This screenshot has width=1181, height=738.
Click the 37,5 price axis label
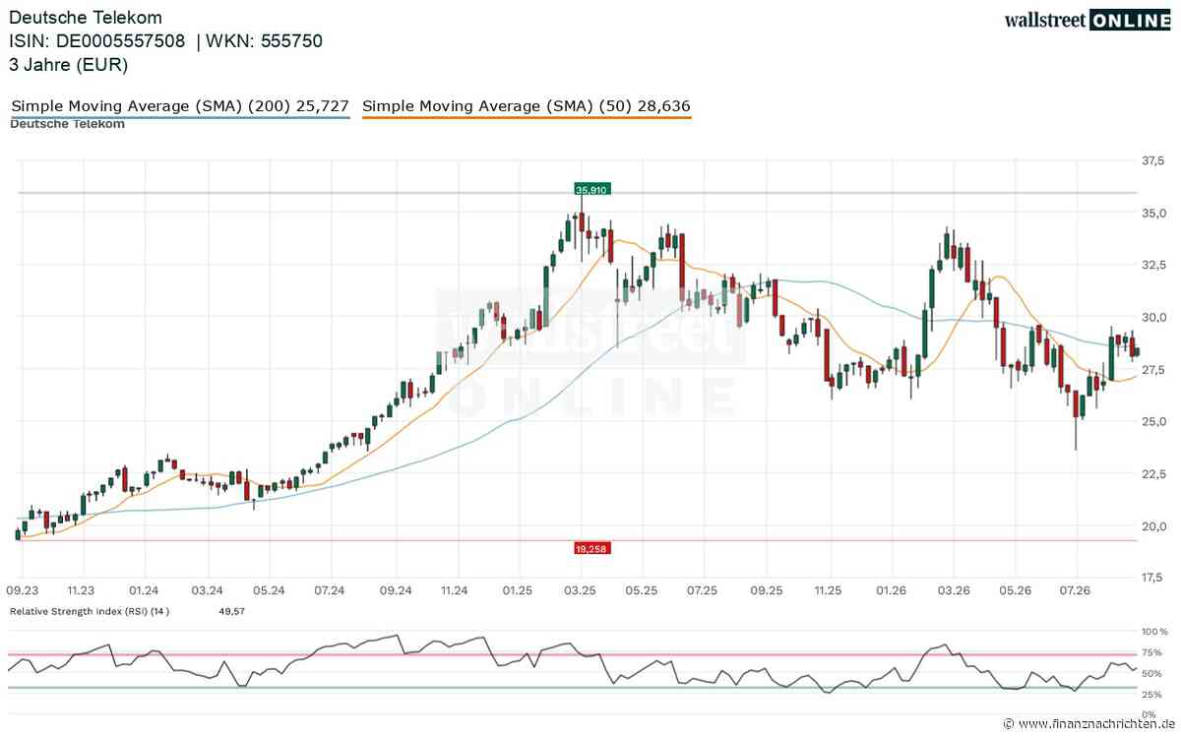1152,160
